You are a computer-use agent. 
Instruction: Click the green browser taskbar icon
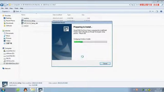(18, 90)
